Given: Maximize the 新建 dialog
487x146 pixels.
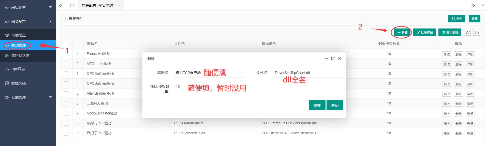Looking at the screenshot, I should tap(333, 59).
